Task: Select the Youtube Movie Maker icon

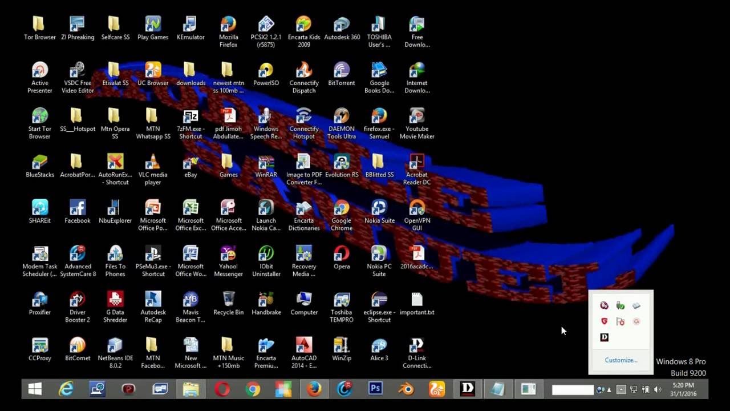Action: pos(417,123)
